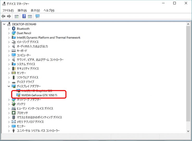Image resolution: width=192 pixels, height=141 pixels.
Task: Click the センサー icon
Action: 14,73
